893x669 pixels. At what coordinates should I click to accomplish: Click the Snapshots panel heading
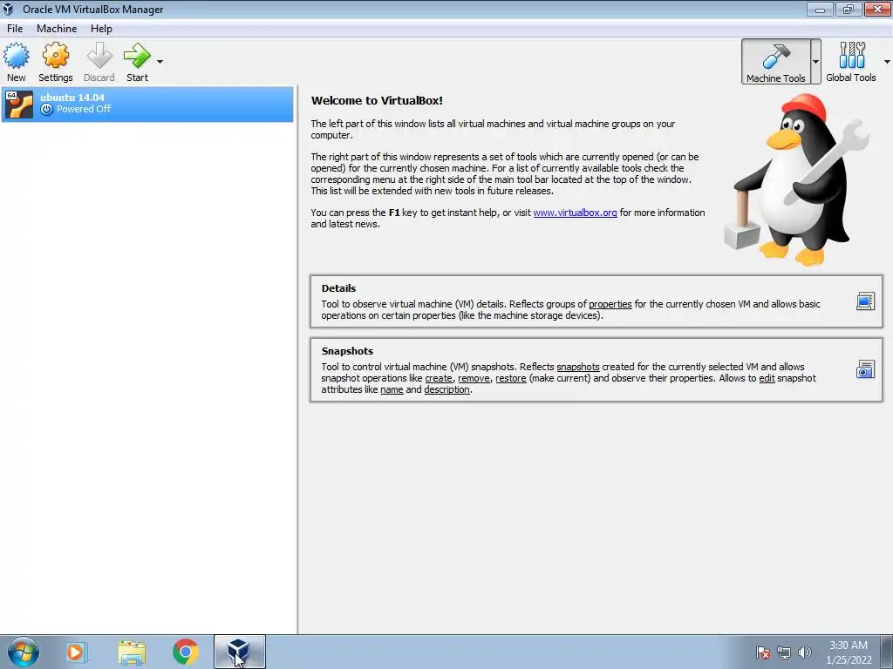point(347,351)
